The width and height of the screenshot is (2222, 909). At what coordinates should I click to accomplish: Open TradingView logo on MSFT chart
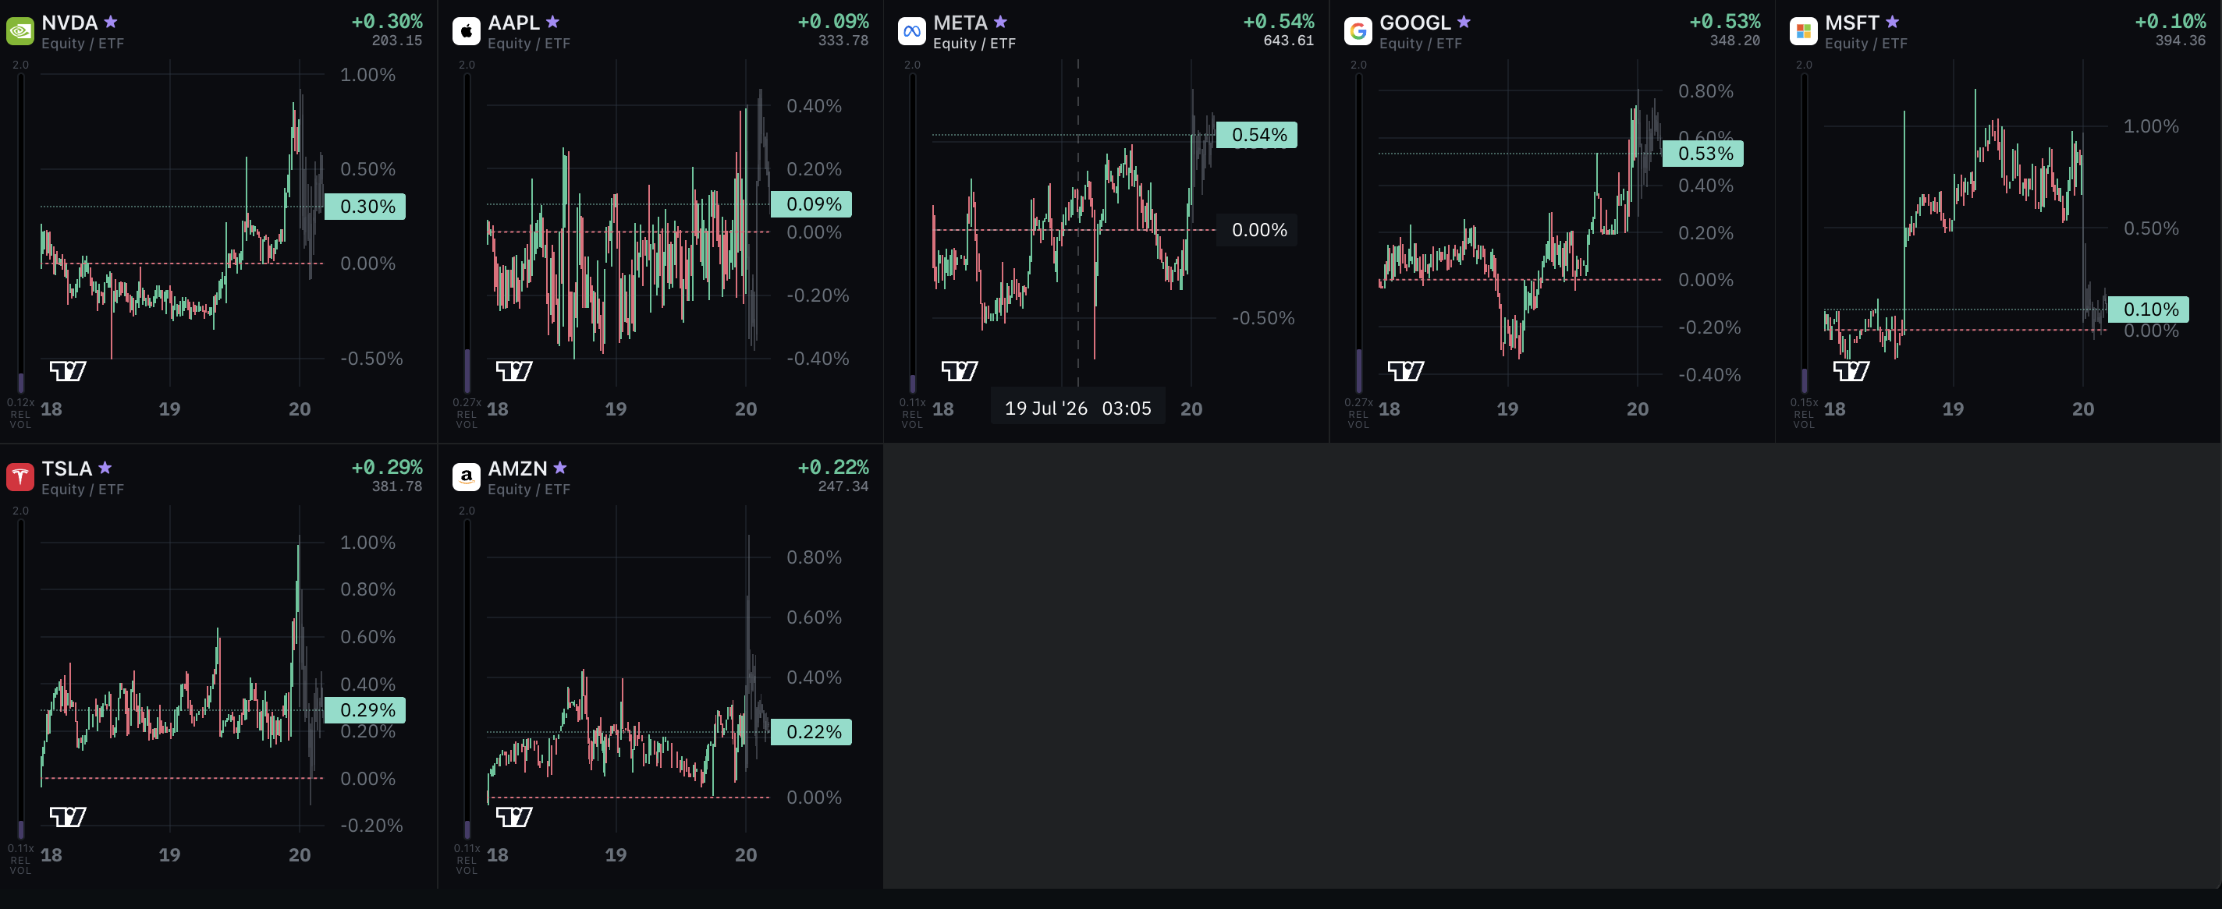(x=1851, y=370)
